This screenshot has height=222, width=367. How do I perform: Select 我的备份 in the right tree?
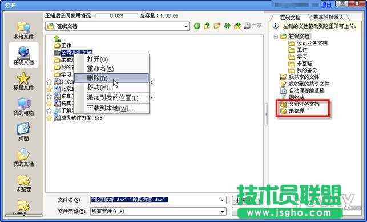pos(307,70)
